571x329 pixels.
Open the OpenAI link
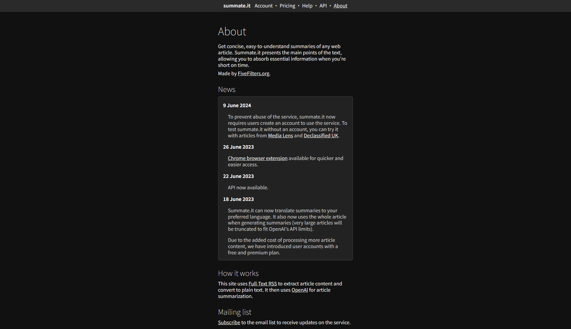pyautogui.click(x=300, y=290)
